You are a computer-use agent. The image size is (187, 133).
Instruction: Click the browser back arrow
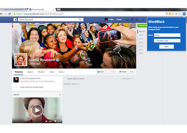(x=1, y=14)
